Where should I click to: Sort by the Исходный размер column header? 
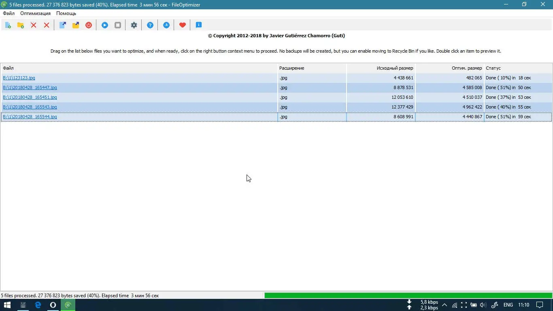coord(381,68)
